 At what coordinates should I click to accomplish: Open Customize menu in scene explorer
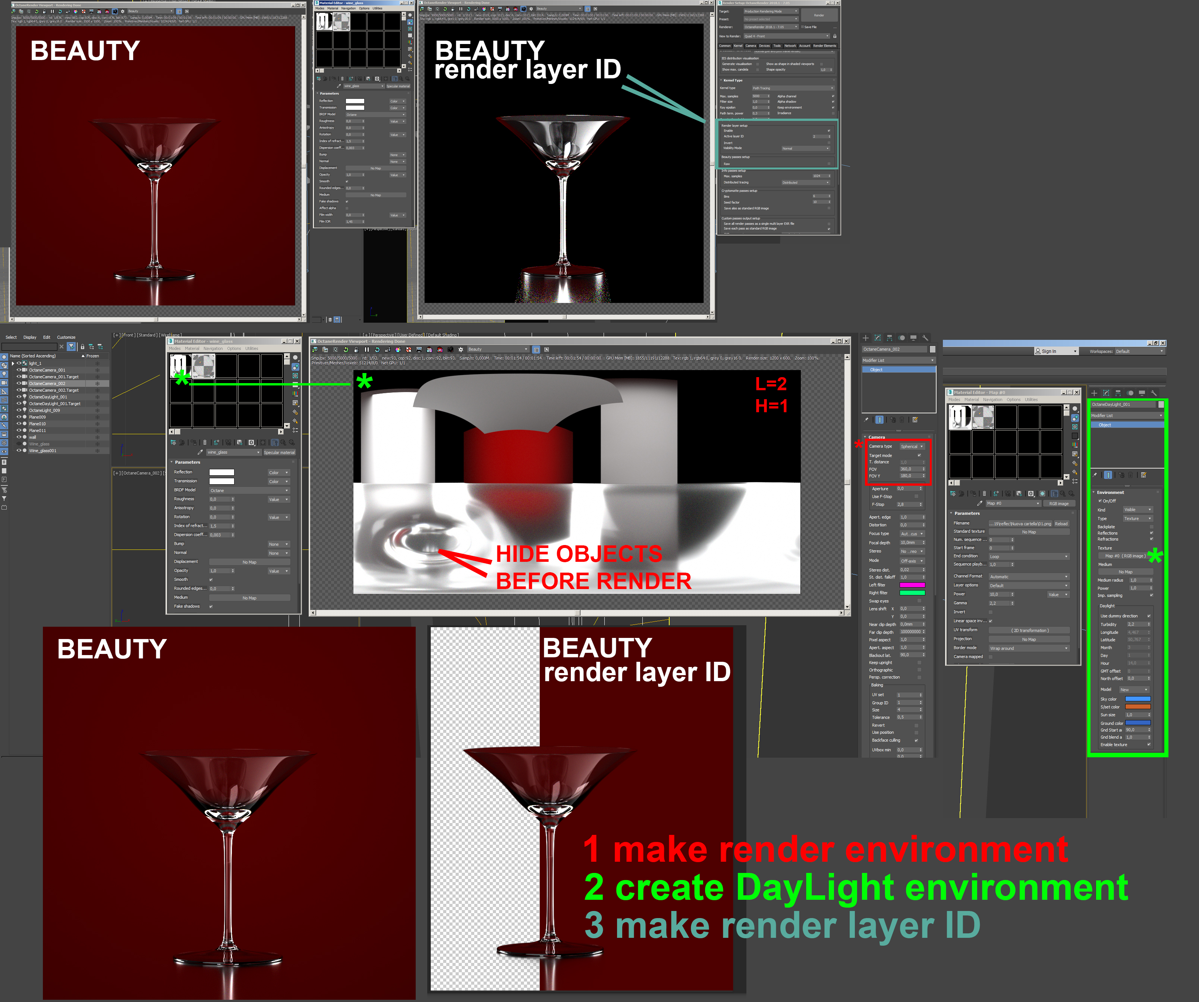coord(66,338)
